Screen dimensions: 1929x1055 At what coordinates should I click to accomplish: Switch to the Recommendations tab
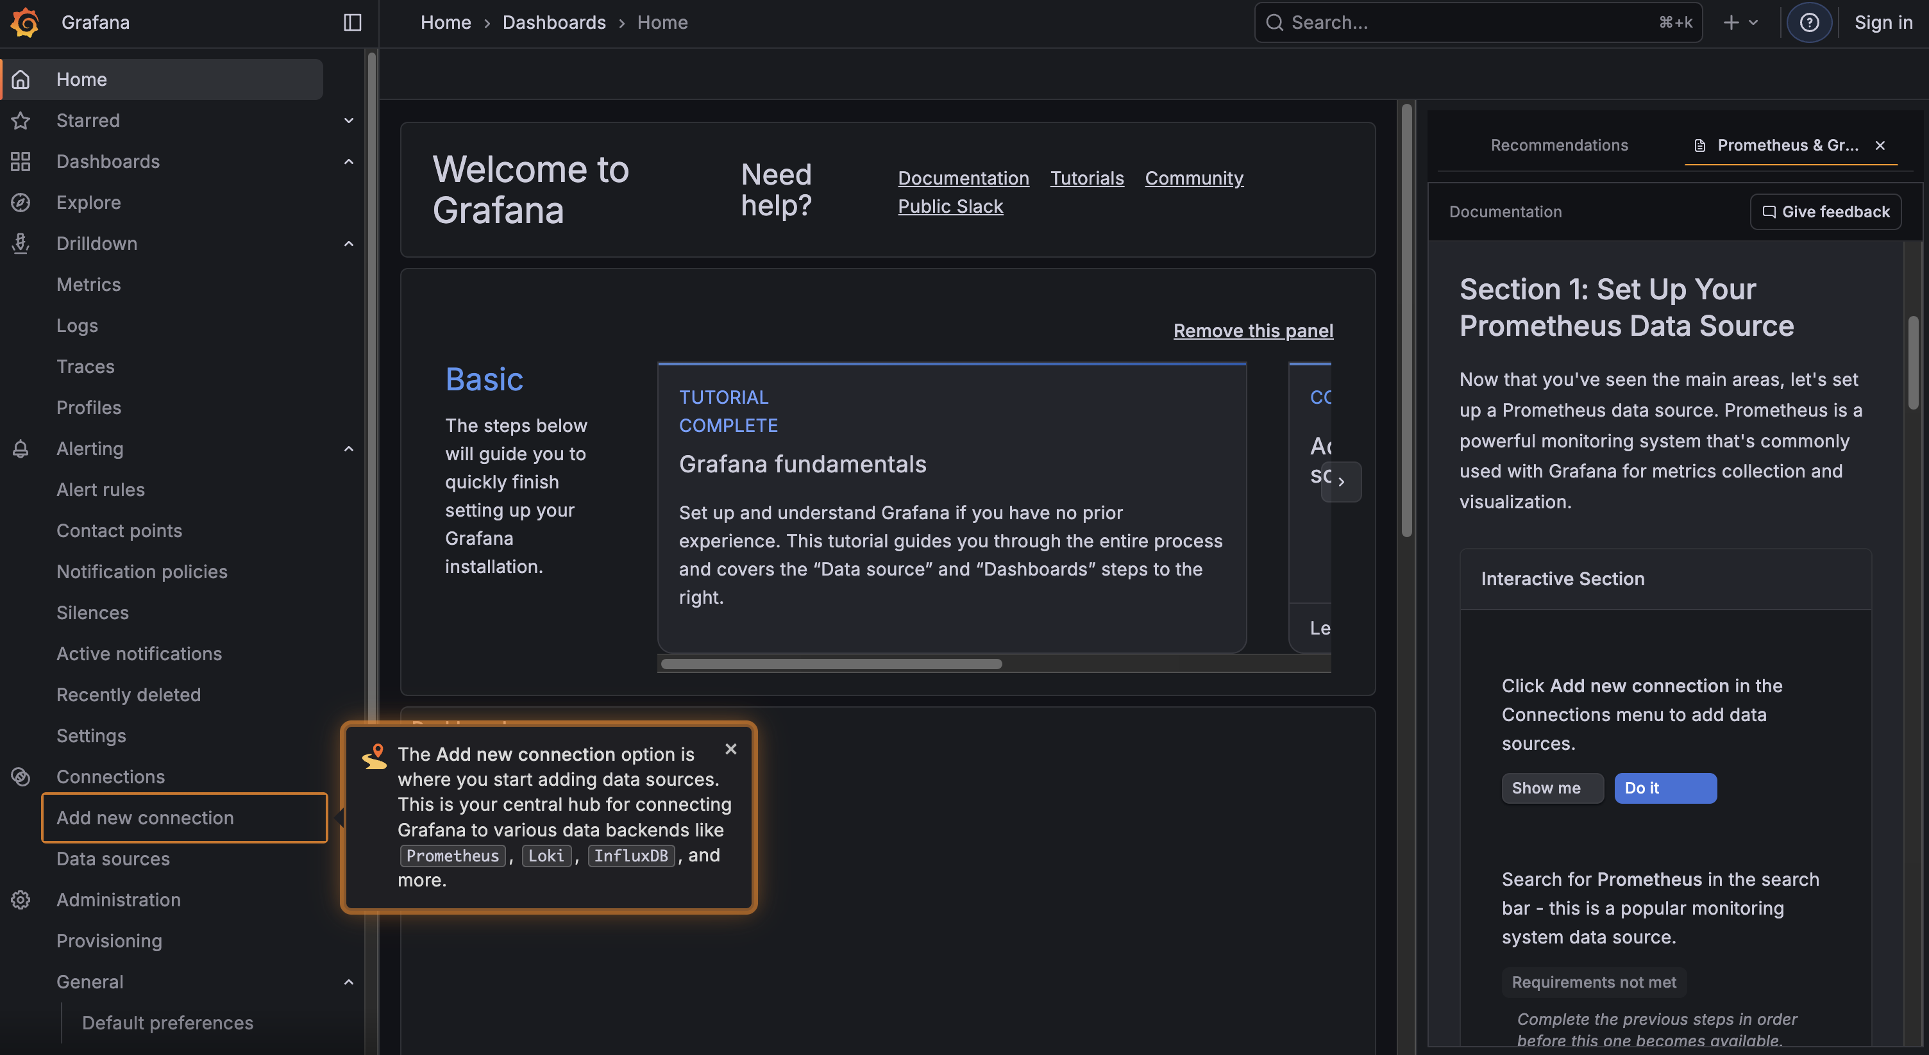click(x=1559, y=144)
